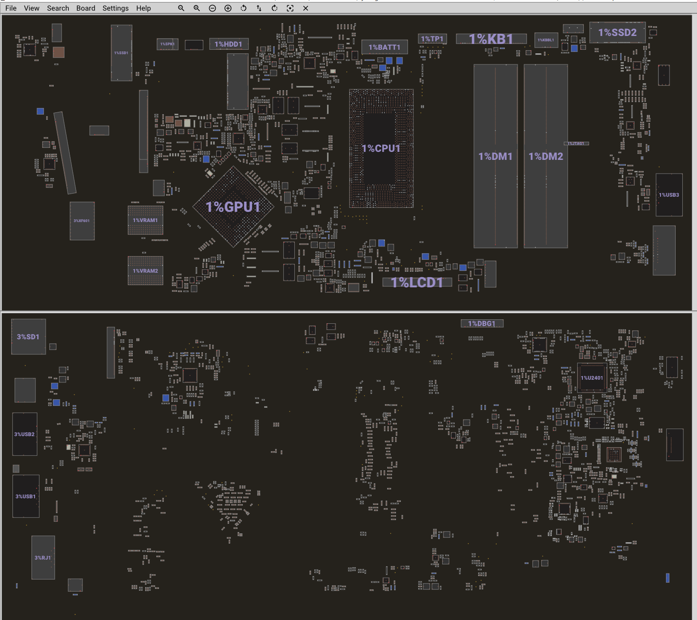This screenshot has width=697, height=620.
Task: Click the X icon in the toolbar
Action: 305,8
